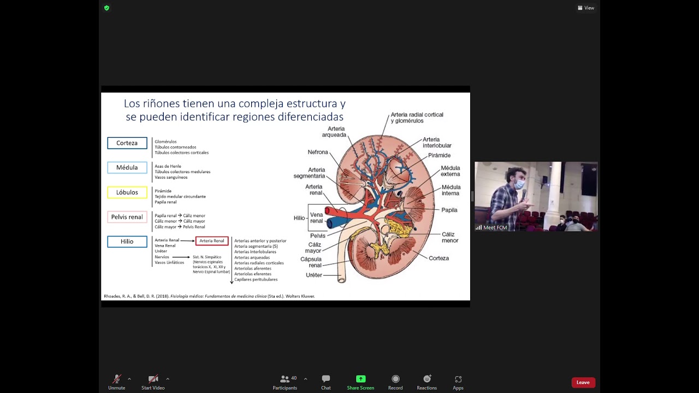Start recording with Record button
The width and height of the screenshot is (699, 393).
click(395, 383)
